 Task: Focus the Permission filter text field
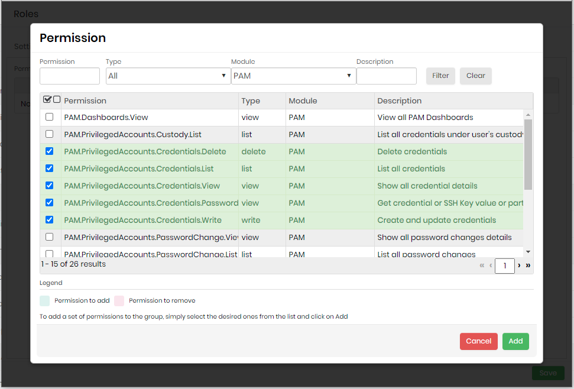tap(70, 76)
